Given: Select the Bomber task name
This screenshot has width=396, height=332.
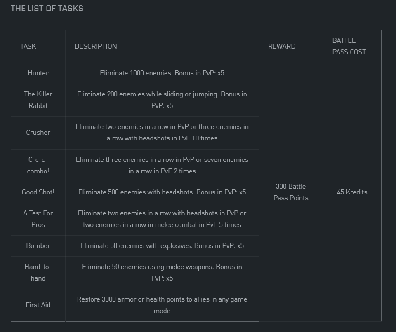Looking at the screenshot, I should pyautogui.click(x=38, y=245).
